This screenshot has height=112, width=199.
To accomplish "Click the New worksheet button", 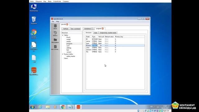I will coord(76,29).
